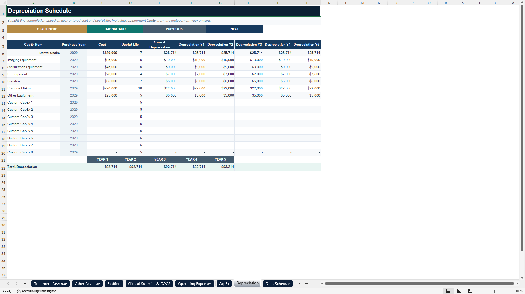Select Year 5 total depreciation $93,214
This screenshot has height=294, width=525.
220,167
